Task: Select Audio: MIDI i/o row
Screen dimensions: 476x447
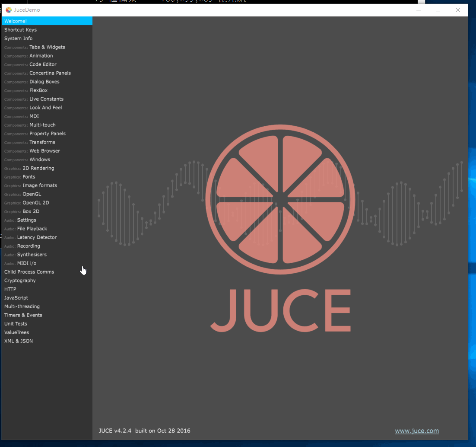Action: point(47,263)
